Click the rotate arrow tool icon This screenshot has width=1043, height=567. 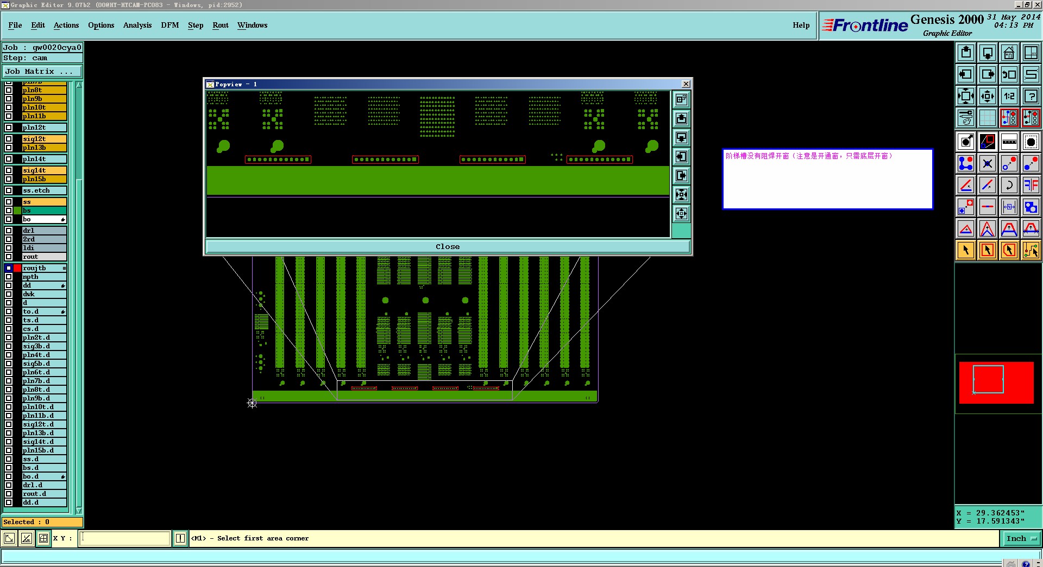click(x=1009, y=185)
